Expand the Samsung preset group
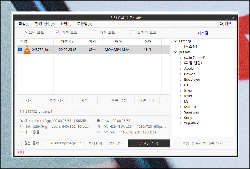The image size is (250, 169). (181, 112)
